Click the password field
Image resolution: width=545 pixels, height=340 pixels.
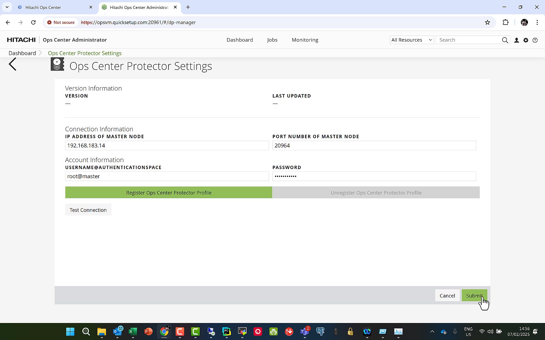click(x=374, y=176)
